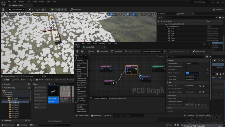The width and height of the screenshot is (225, 127).
Task: Enable the Output Distance Vector checkbox
Action: tap(186, 67)
